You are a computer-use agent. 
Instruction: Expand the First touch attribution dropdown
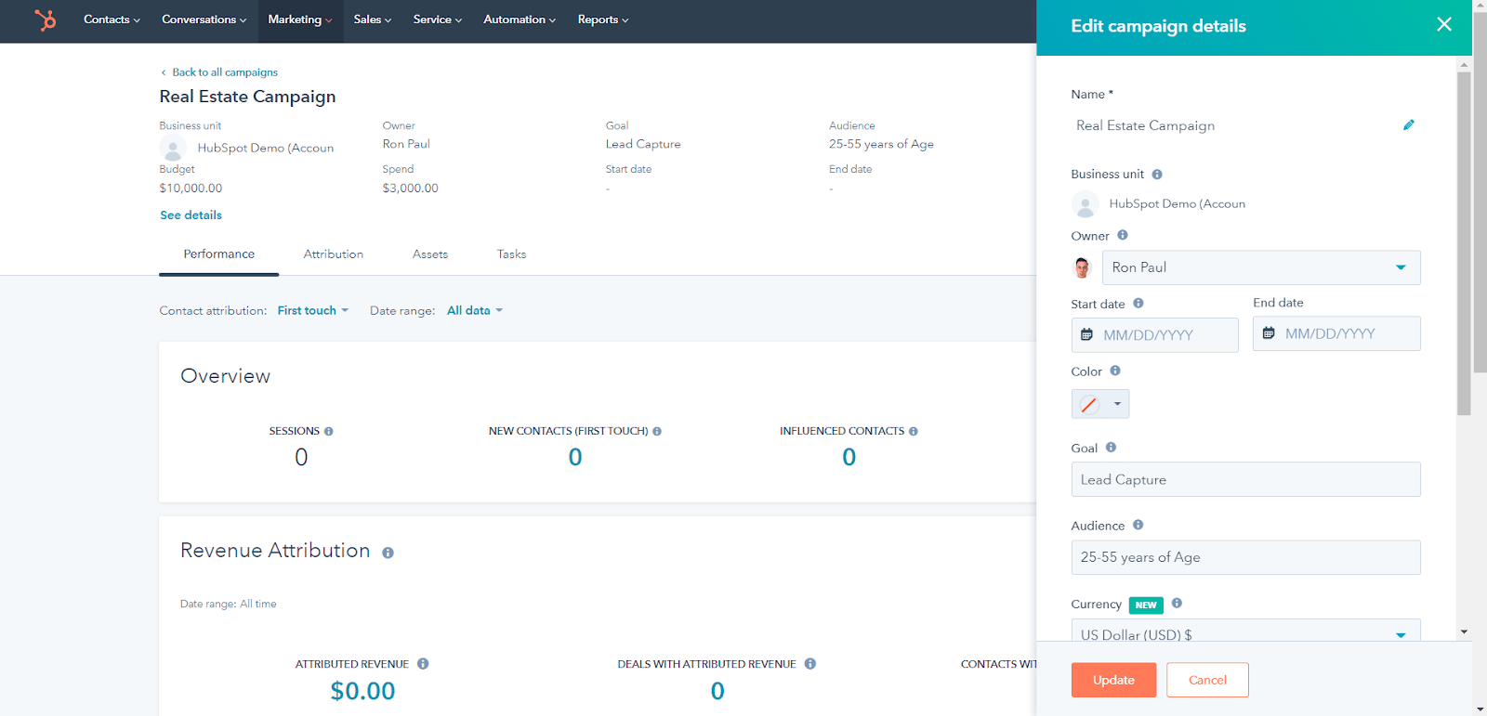pyautogui.click(x=312, y=311)
